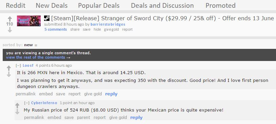Viewport: 276px width, 124px height.
Task: Open the post thumbnail image
Action: coord(29,21)
